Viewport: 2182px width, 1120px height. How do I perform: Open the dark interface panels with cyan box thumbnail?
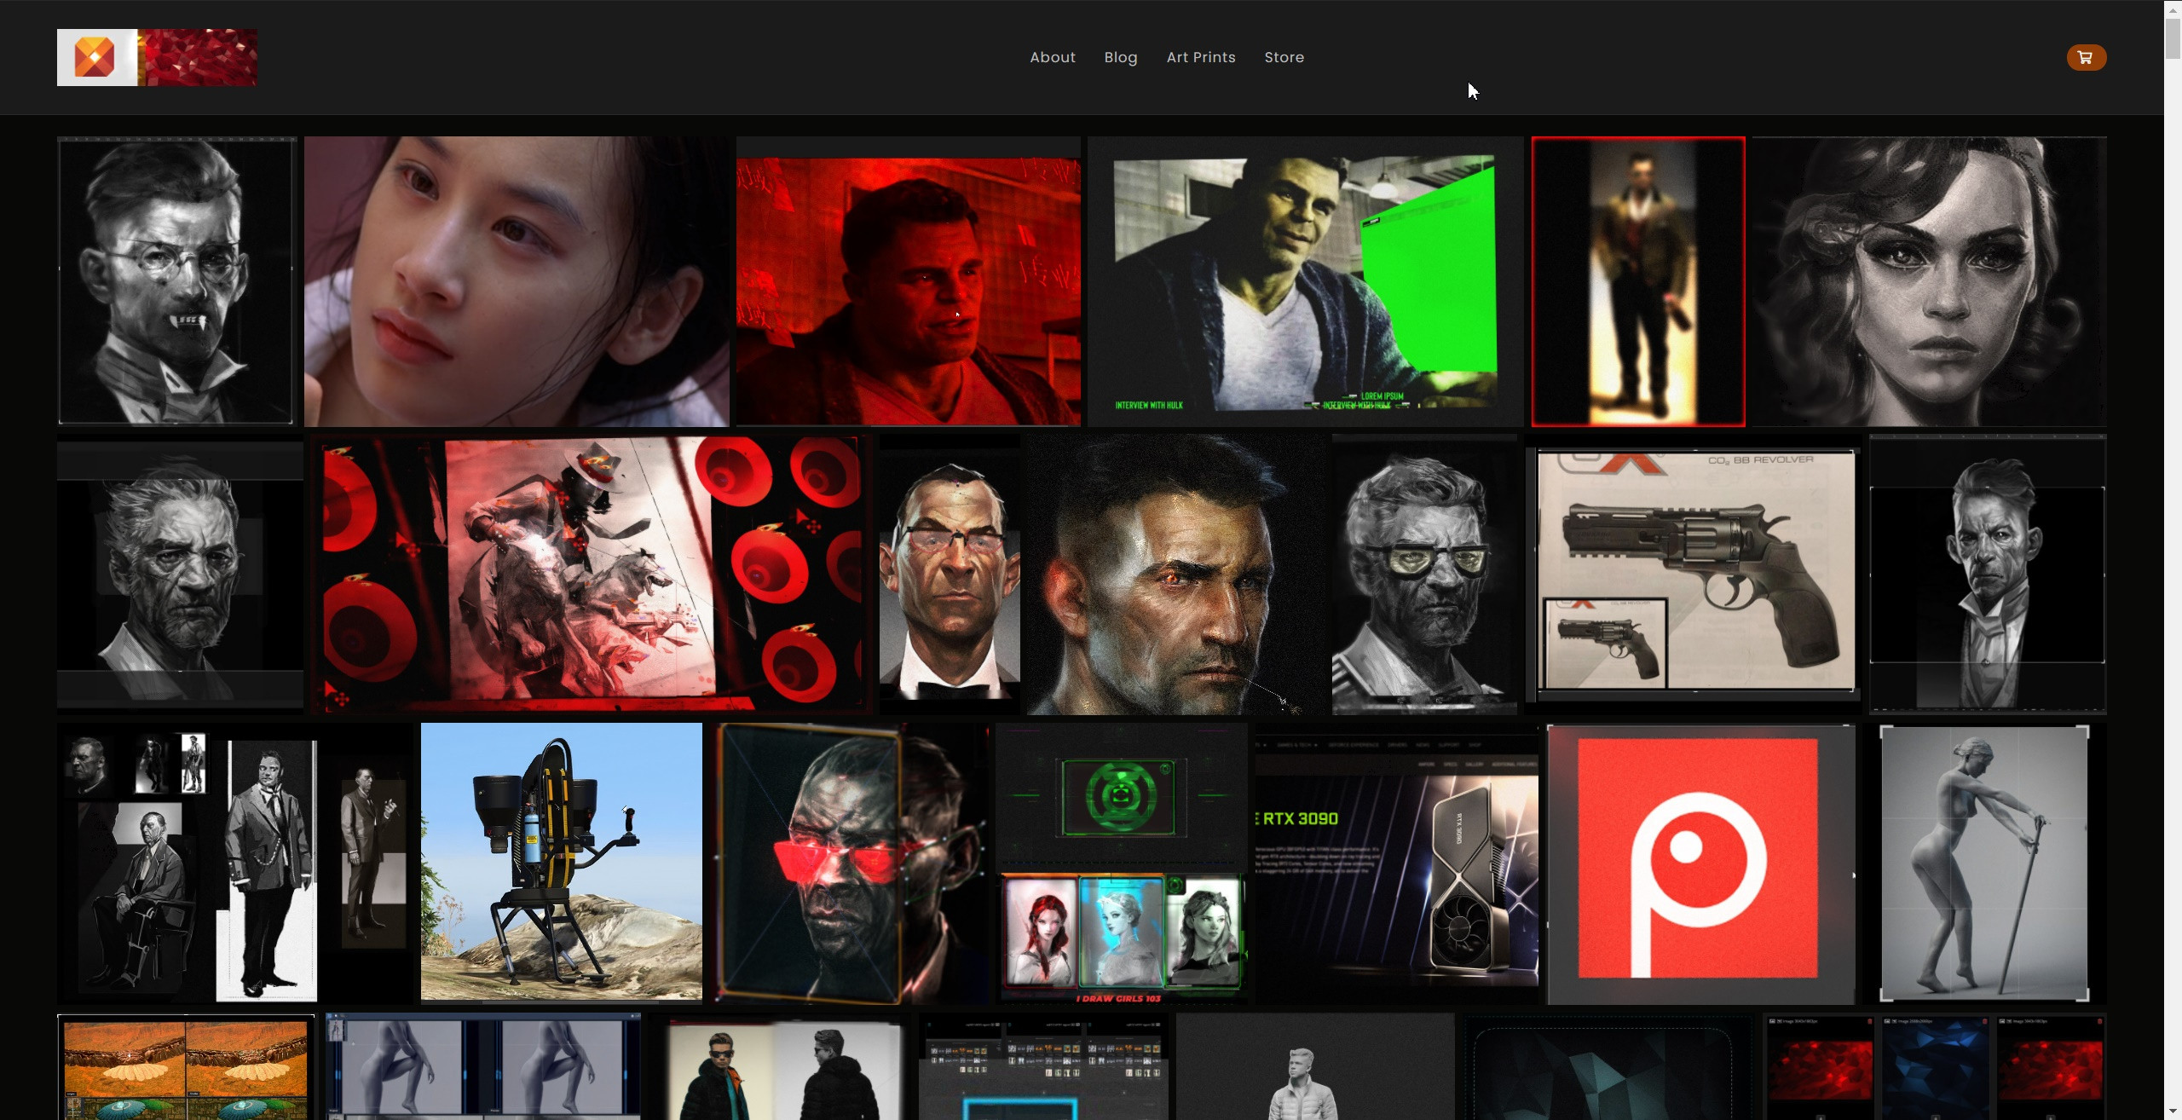tap(1045, 1066)
